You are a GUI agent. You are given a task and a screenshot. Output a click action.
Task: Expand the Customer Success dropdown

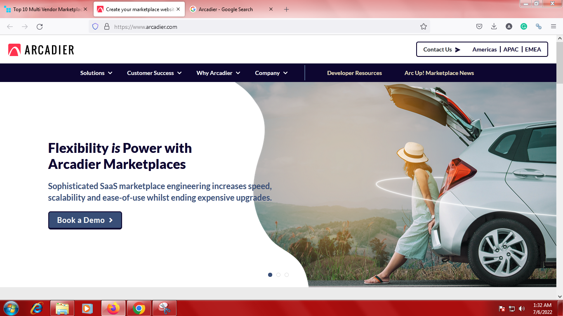coord(154,73)
